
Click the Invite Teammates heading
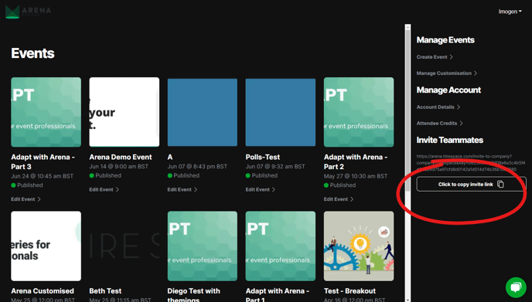pos(449,140)
